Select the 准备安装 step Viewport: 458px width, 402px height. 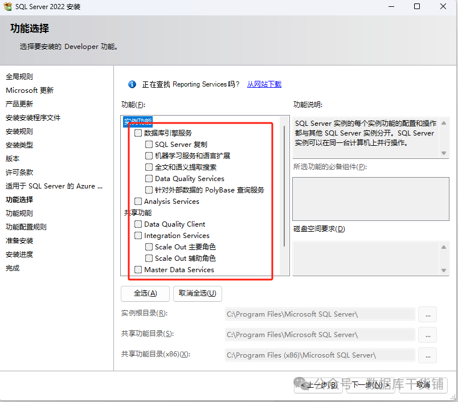pyautogui.click(x=19, y=241)
